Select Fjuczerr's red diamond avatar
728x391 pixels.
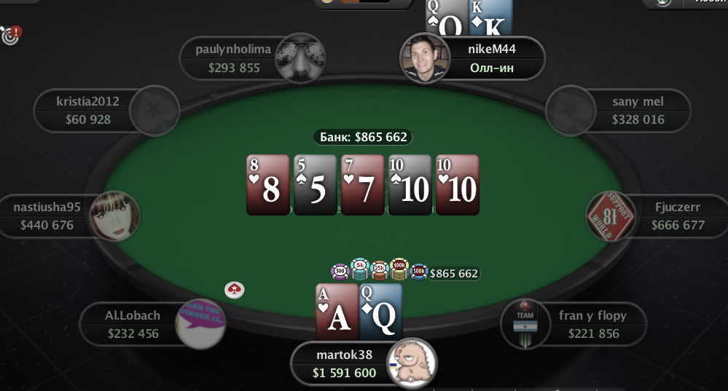(610, 216)
